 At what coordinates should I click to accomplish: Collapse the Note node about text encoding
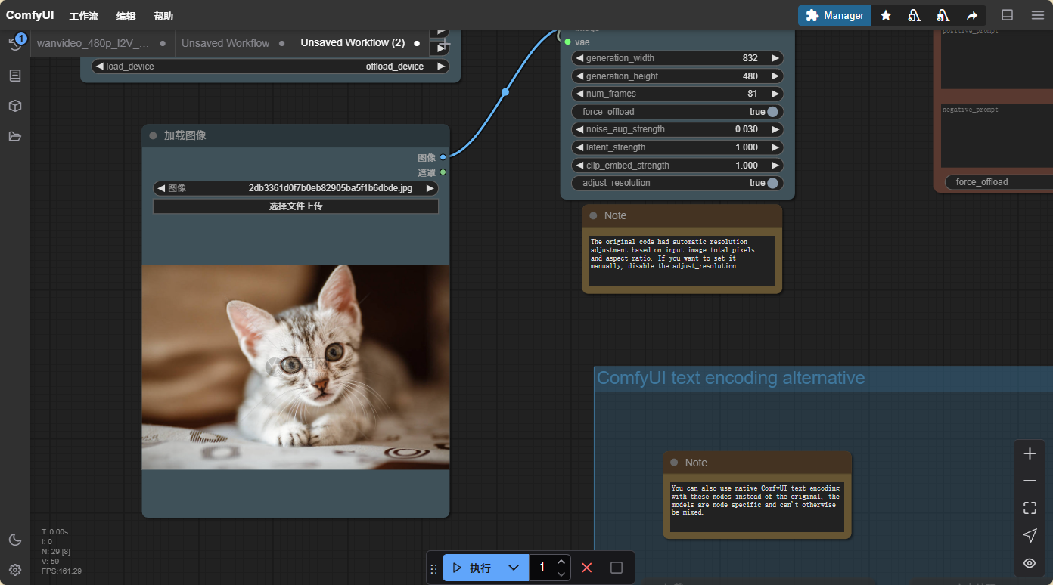click(674, 463)
